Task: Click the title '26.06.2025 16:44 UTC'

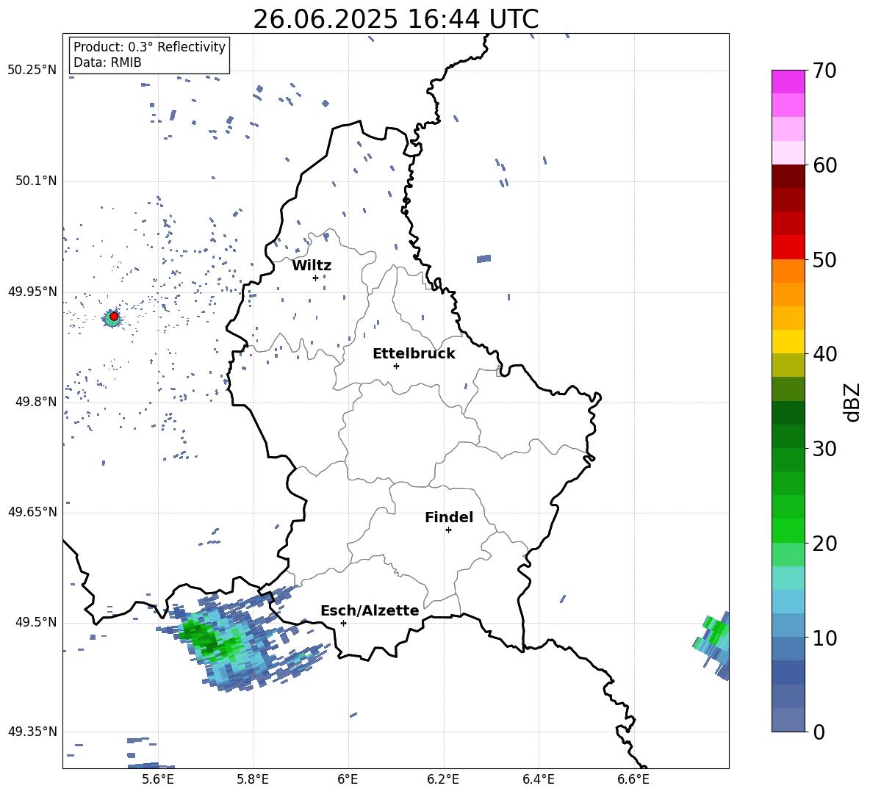Action: [x=395, y=19]
